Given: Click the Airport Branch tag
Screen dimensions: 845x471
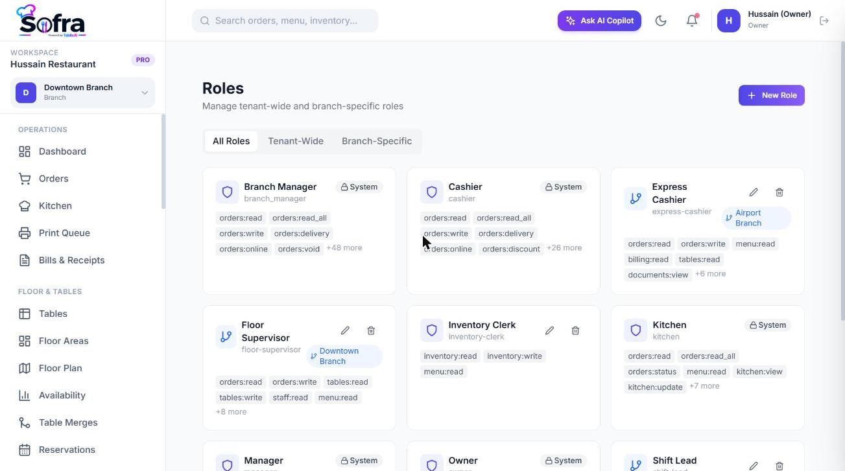Looking at the screenshot, I should pos(756,218).
